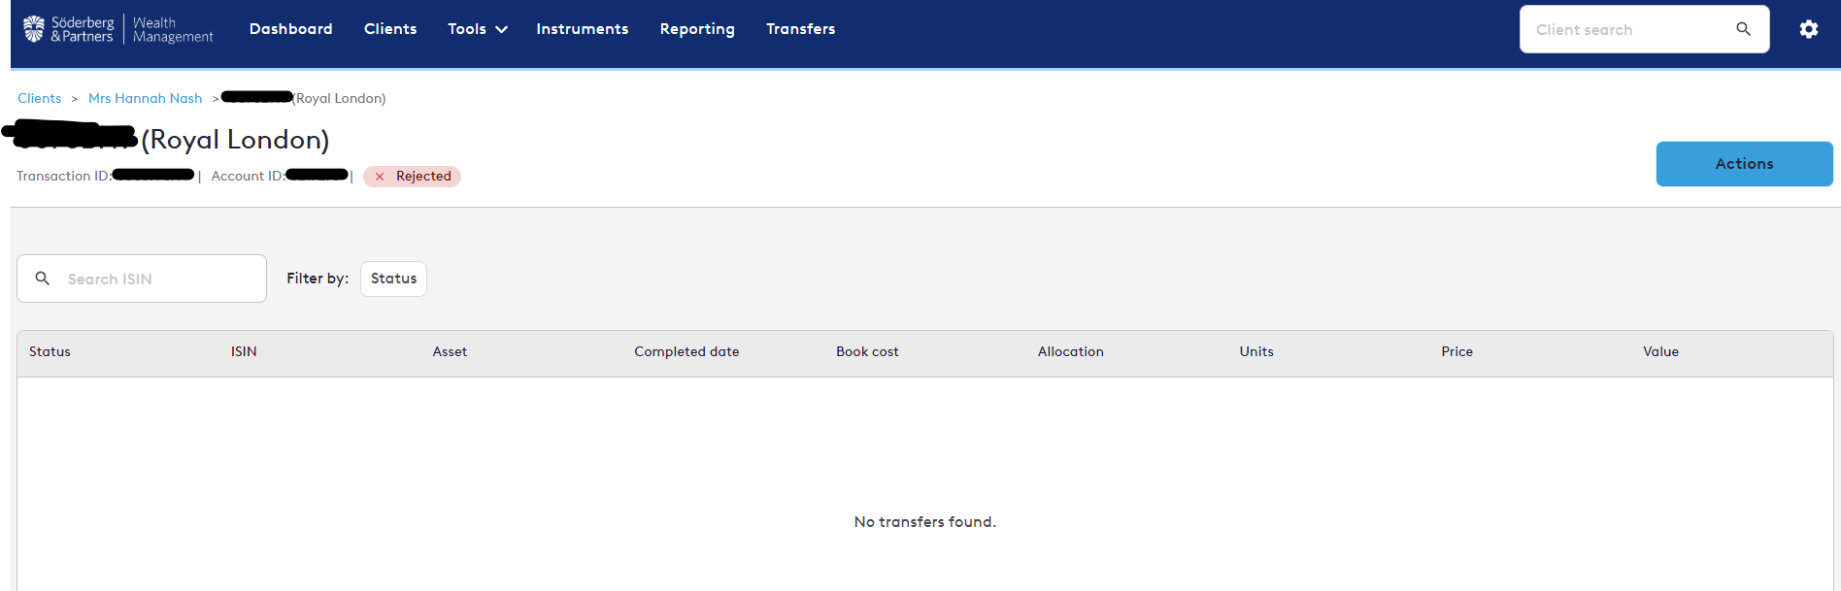Open Mrs Hannah Nash breadcrumb link

coord(145,98)
